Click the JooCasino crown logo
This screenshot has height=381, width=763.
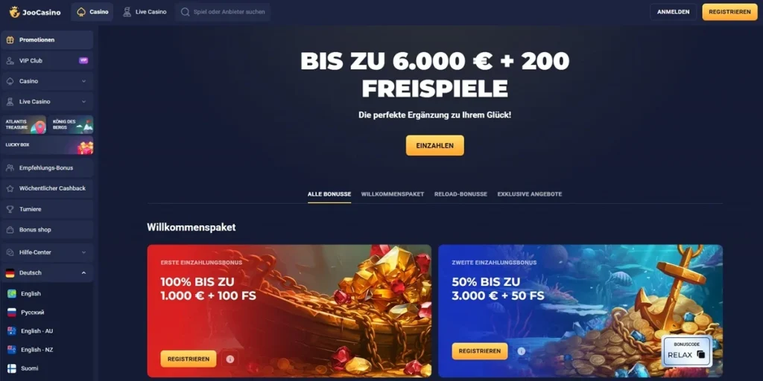tap(15, 12)
